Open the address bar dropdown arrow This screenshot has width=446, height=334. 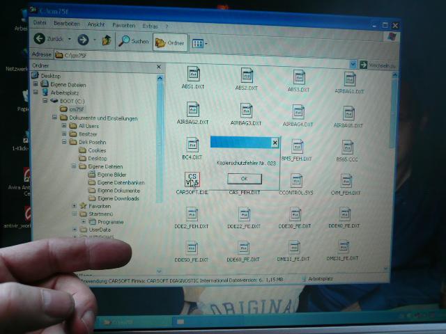pos(353,65)
